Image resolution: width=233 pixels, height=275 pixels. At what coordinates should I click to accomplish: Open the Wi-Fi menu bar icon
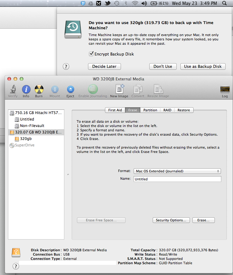(x=135, y=3)
